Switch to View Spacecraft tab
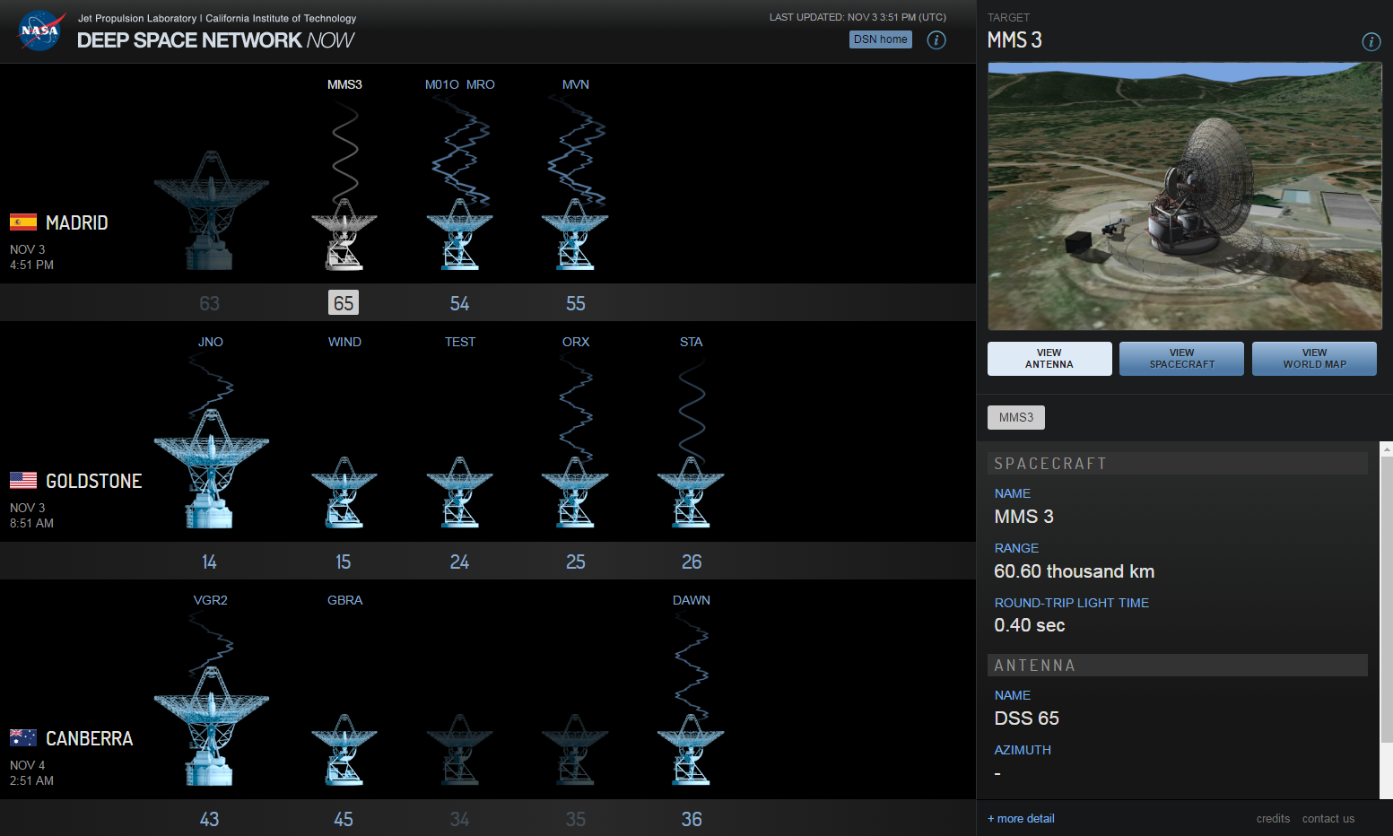This screenshot has width=1393, height=836. tap(1181, 359)
